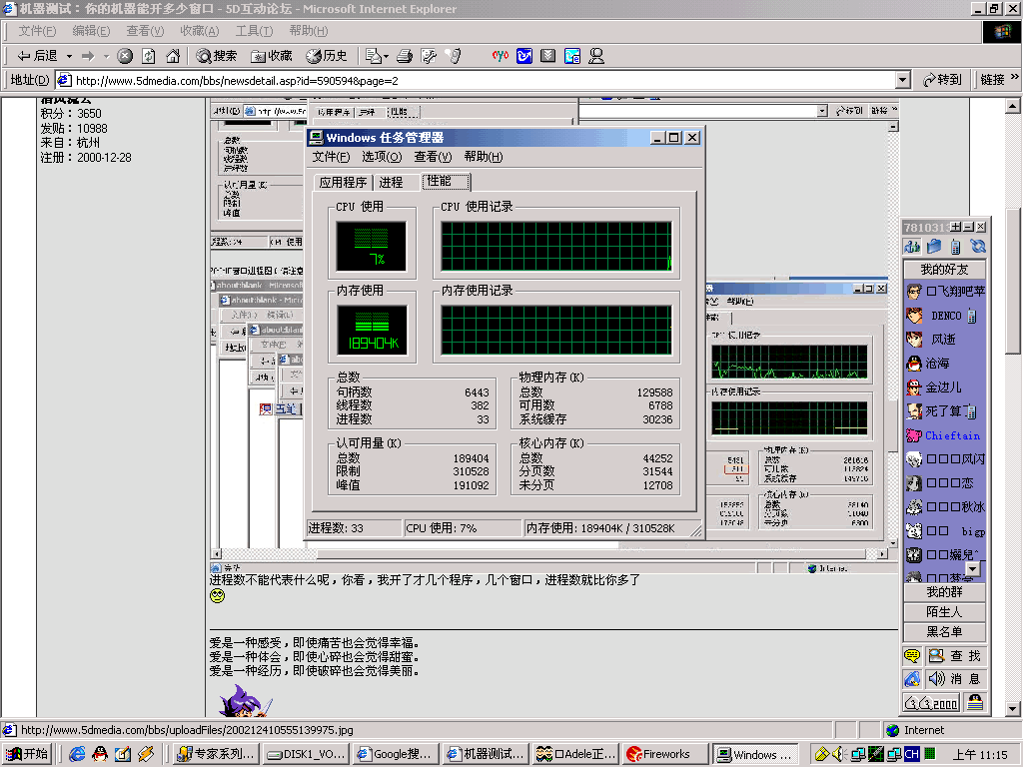Open the History (历史) panel
Image resolution: width=1023 pixels, height=767 pixels.
(x=327, y=56)
